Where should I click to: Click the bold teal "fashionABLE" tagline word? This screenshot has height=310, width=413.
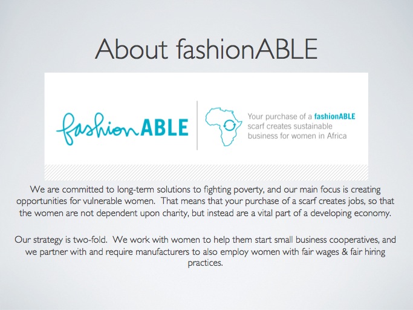[331, 116]
